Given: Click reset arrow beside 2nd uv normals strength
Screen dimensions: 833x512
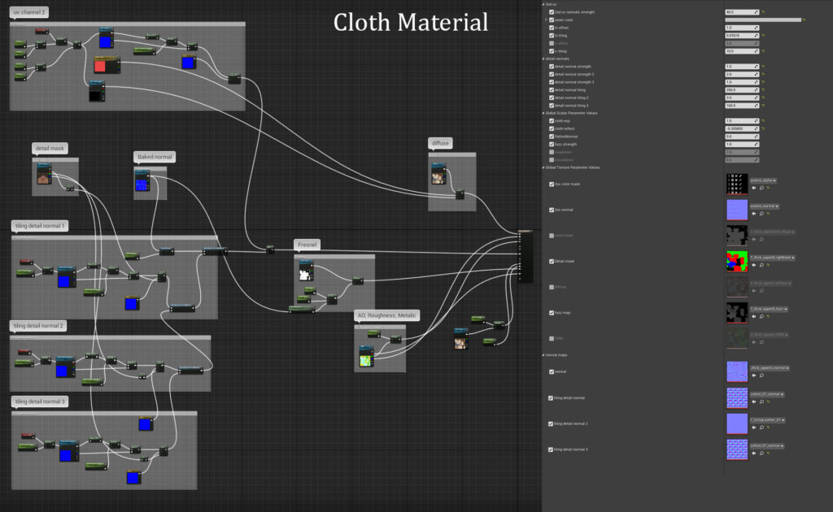Looking at the screenshot, I should coord(765,12).
